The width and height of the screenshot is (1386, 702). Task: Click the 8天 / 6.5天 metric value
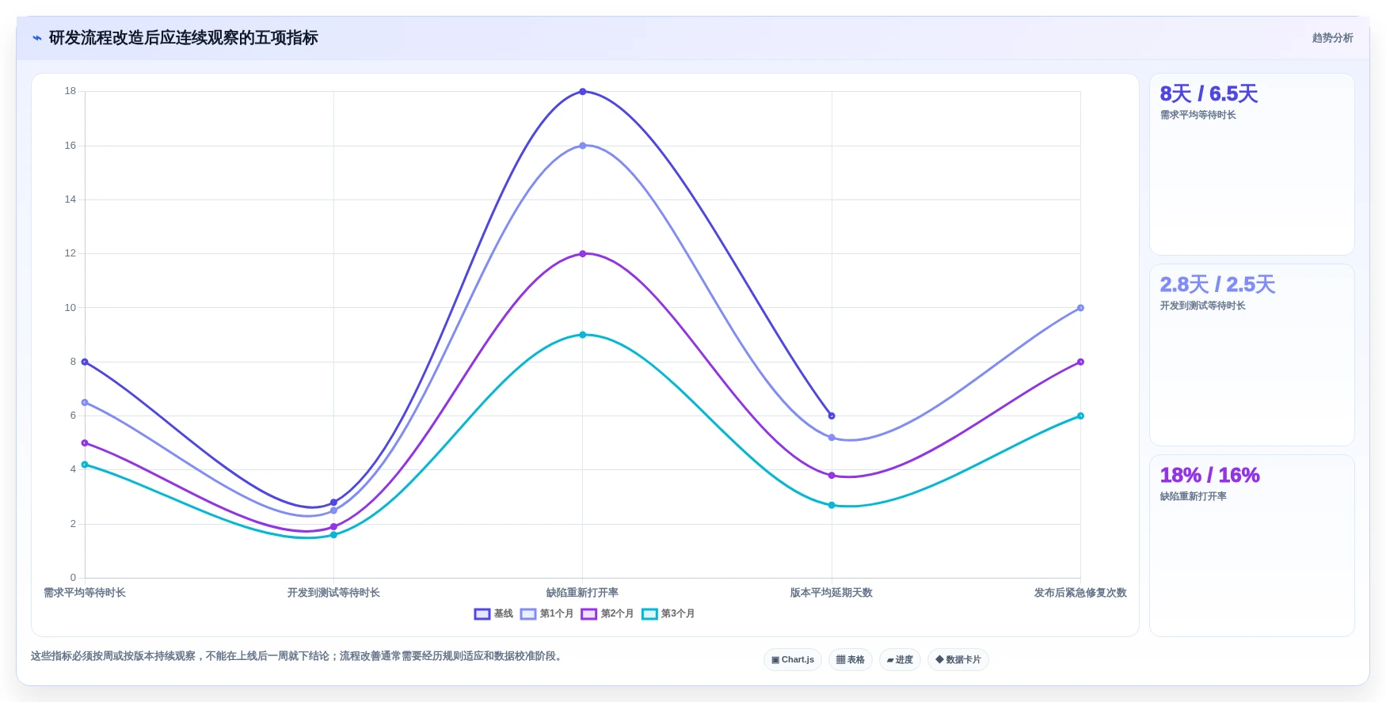coord(1209,93)
